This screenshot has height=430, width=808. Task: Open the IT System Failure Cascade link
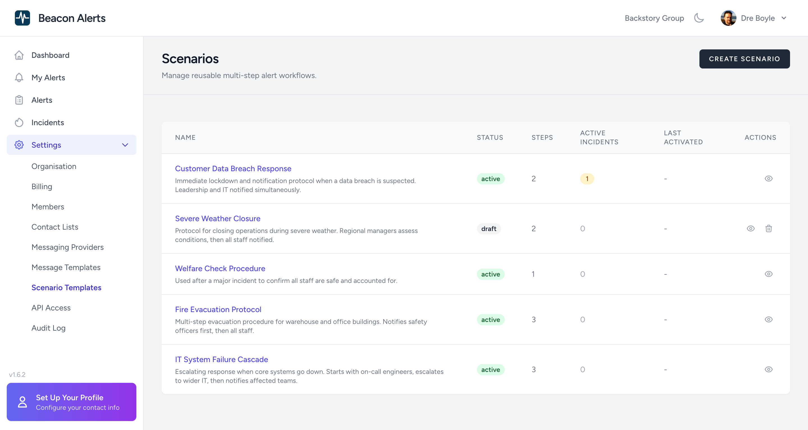(221, 359)
